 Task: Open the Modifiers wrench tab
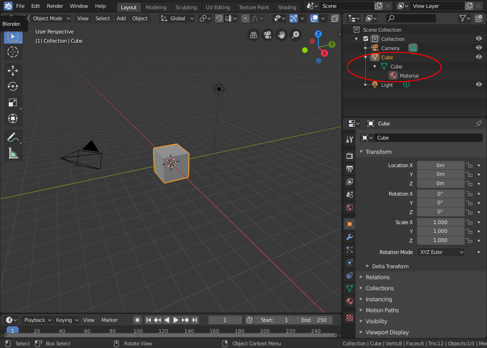pyautogui.click(x=350, y=237)
